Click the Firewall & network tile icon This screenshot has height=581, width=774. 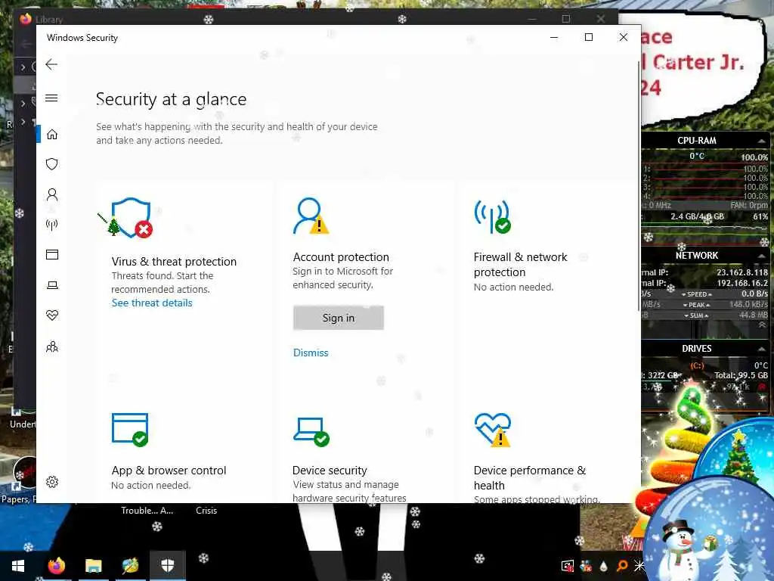coord(493,216)
